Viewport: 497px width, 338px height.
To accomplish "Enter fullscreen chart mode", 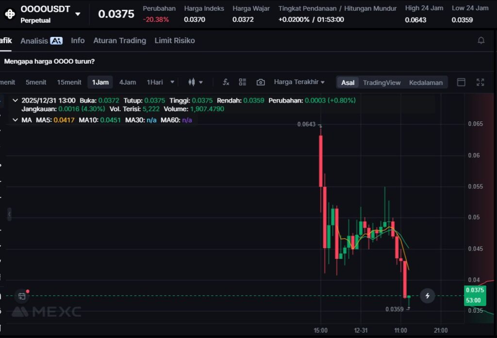I will [x=480, y=82].
